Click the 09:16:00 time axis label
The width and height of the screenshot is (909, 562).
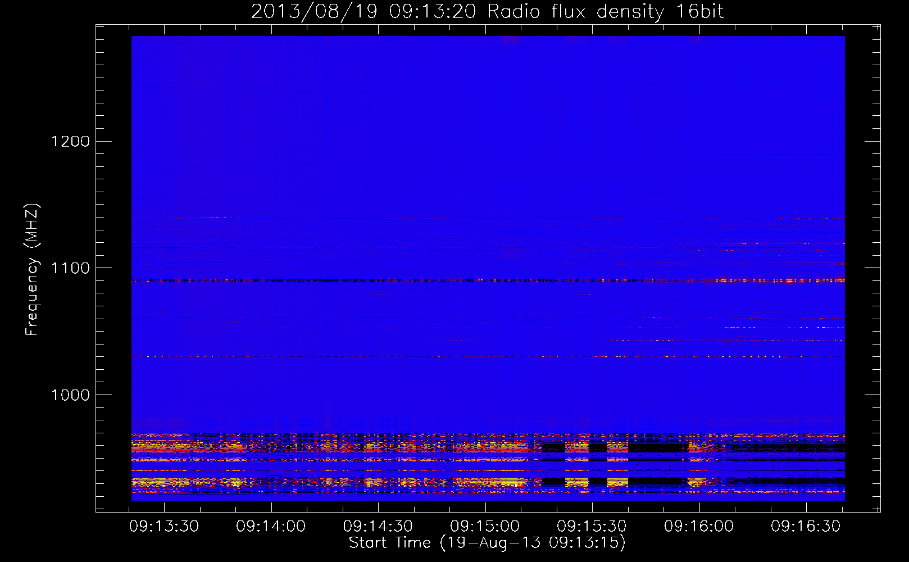coord(699,527)
